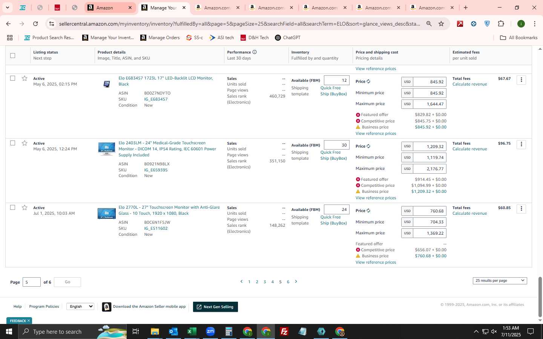Click the FEEDBACK tab button

pos(19,321)
